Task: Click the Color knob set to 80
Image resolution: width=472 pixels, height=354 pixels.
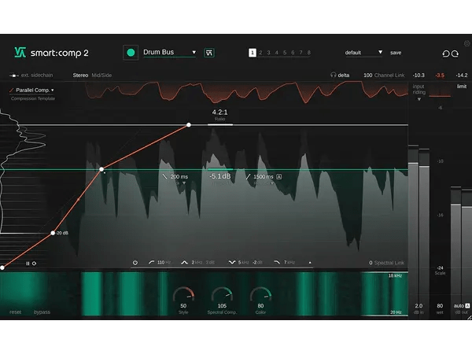Action: coord(260,295)
